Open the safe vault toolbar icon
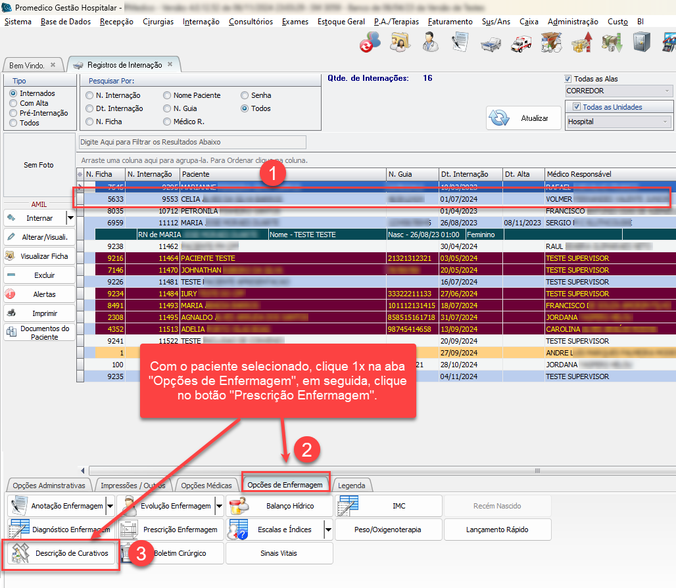Viewport: 676px width, 588px height. [641, 43]
